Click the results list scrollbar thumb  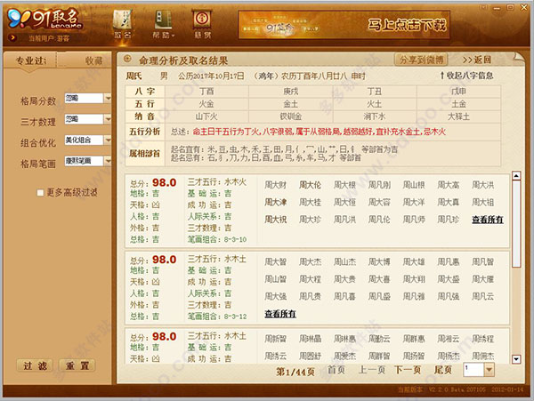(516, 224)
